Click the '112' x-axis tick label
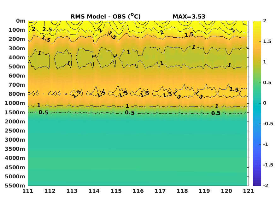This screenshot has width=276, height=206. (50, 191)
